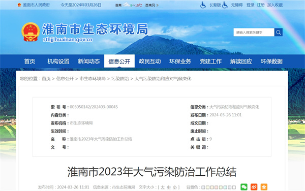Choose the pink background color swatch

click(217, 187)
